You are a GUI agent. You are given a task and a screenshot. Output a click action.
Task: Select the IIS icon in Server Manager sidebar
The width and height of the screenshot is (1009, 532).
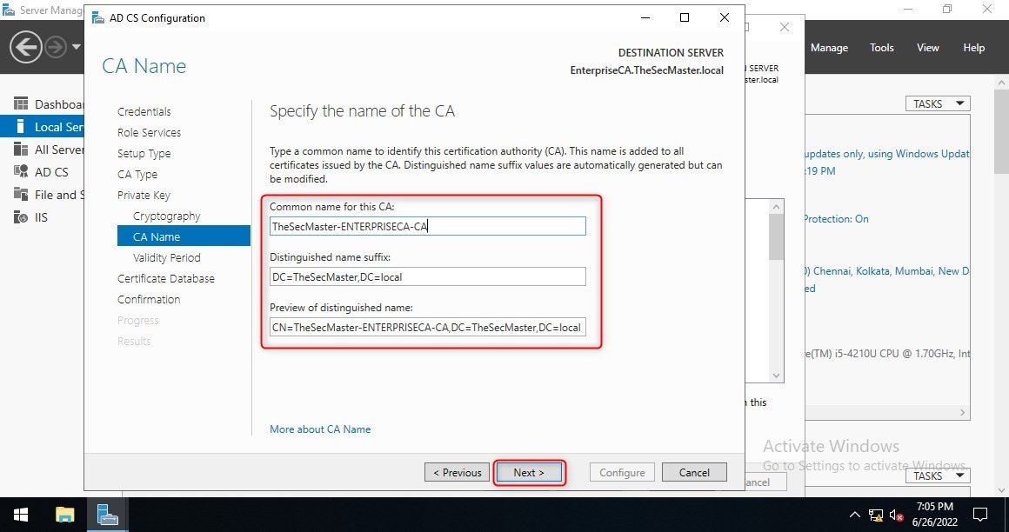[21, 217]
